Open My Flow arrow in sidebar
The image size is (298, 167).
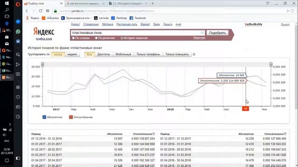(x=18, y=64)
